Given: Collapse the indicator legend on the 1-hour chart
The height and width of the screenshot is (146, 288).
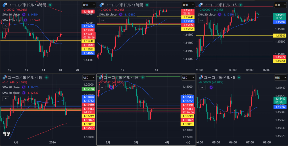Looking at the screenshot, I should tap(102, 20).
